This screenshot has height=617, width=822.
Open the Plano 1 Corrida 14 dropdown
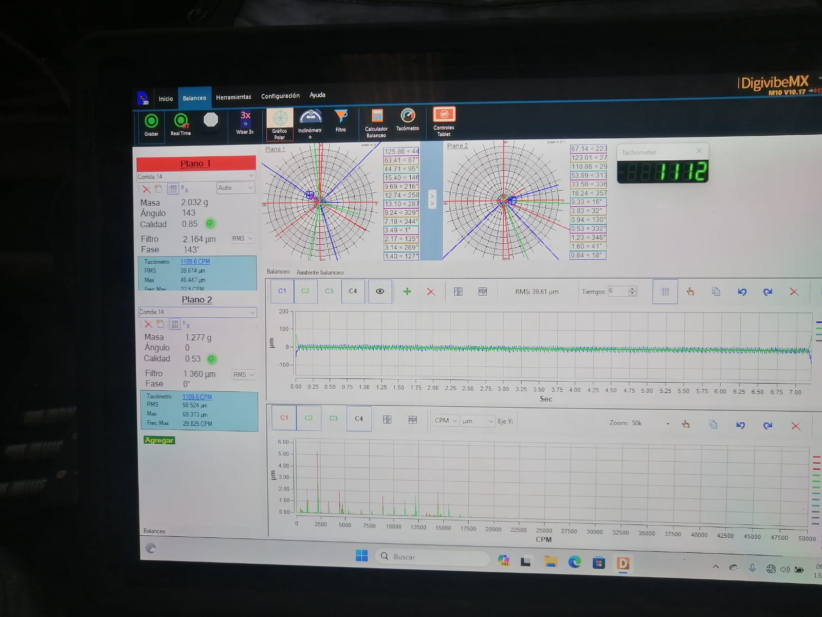pyautogui.click(x=196, y=176)
